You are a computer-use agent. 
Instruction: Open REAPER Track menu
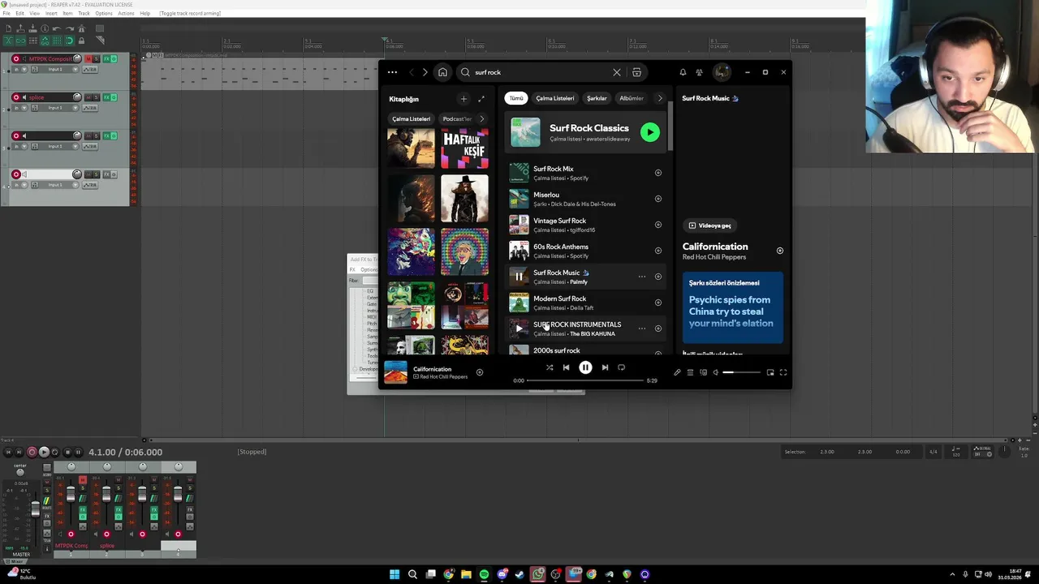coord(84,14)
